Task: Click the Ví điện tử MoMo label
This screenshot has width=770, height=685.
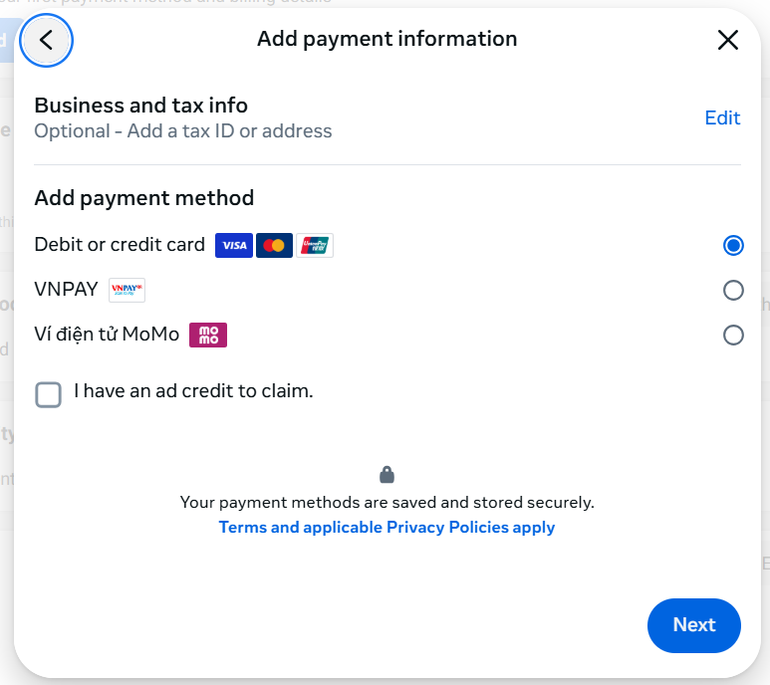Action: (107, 335)
